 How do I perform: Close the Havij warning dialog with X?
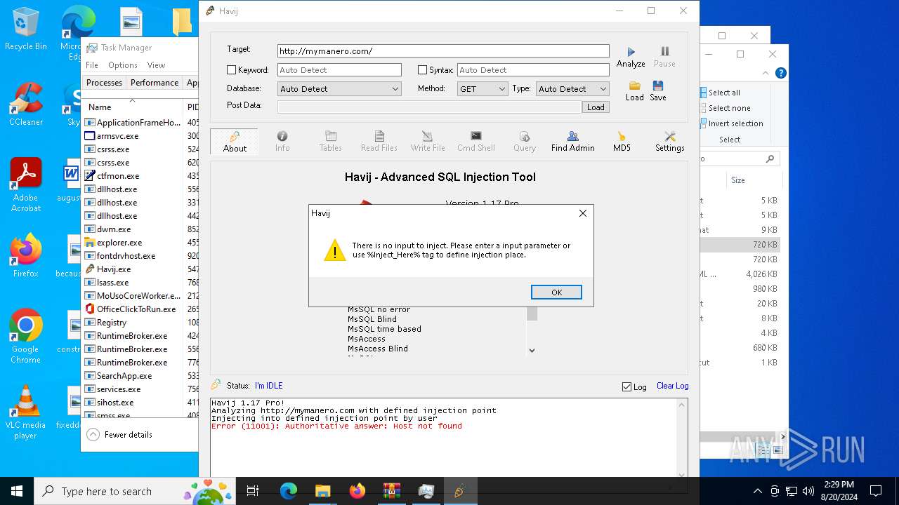pyautogui.click(x=582, y=213)
